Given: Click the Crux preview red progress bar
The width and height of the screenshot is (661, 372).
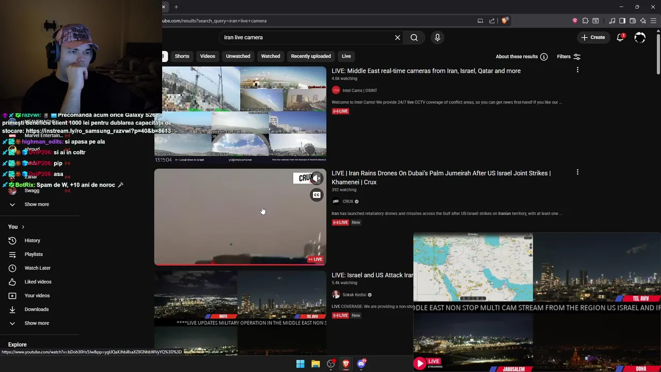Looking at the screenshot, I should (x=240, y=264).
